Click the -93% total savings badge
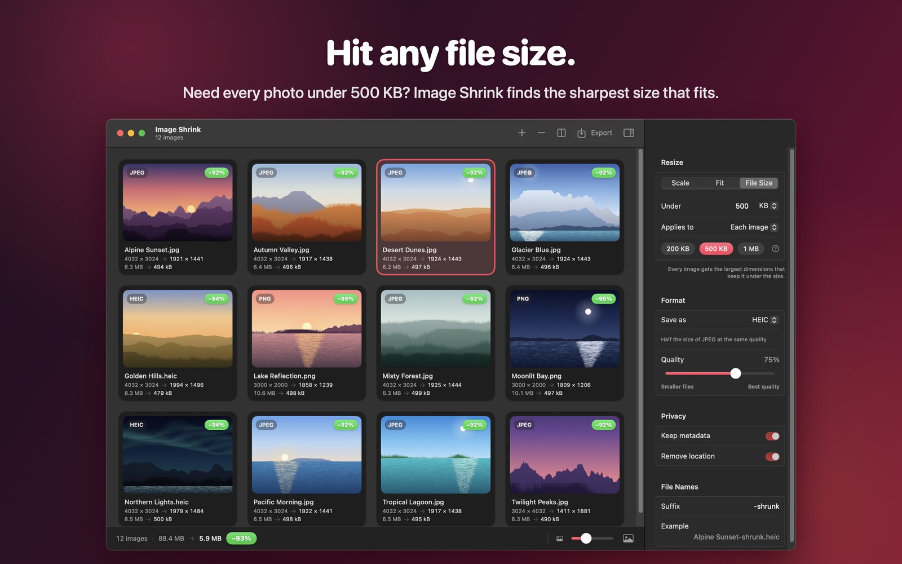This screenshot has width=902, height=564. tap(241, 539)
